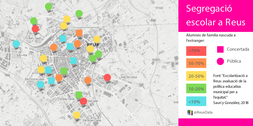Viewport: 253px width, 126px height.
Task: Click the orange circle marker immediately left of the REUS label
Action: [77, 44]
